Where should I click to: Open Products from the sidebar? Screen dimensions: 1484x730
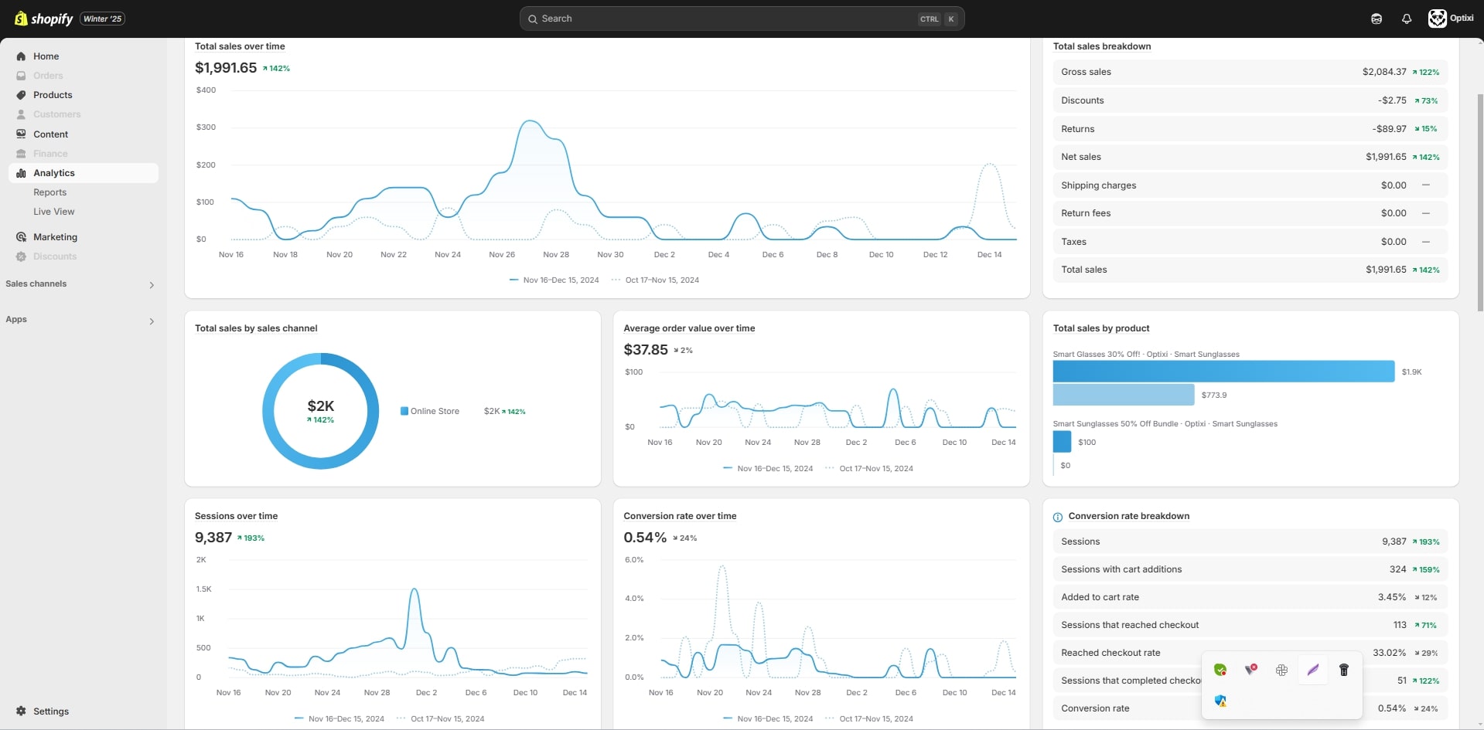click(x=53, y=95)
